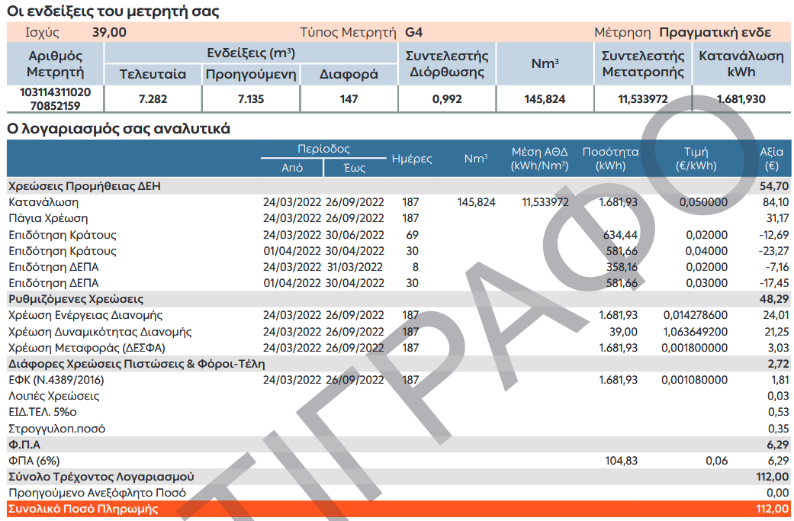
Task: Click the 'ΕΦΚ (Ν.4389/2016)' row label
Action: (x=56, y=380)
